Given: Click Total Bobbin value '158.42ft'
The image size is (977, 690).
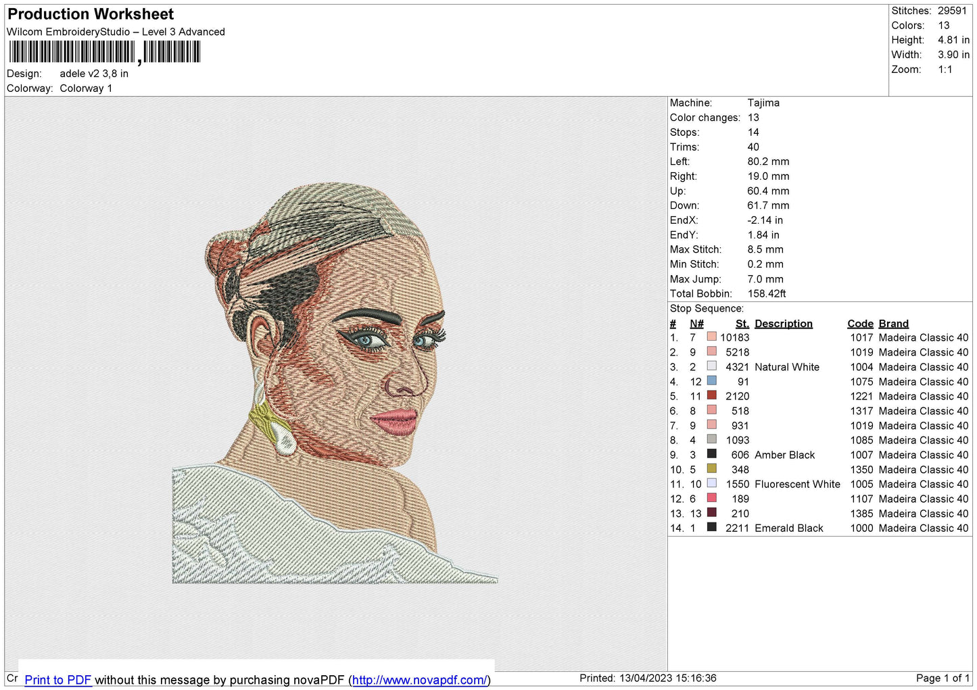Looking at the screenshot, I should [x=767, y=294].
